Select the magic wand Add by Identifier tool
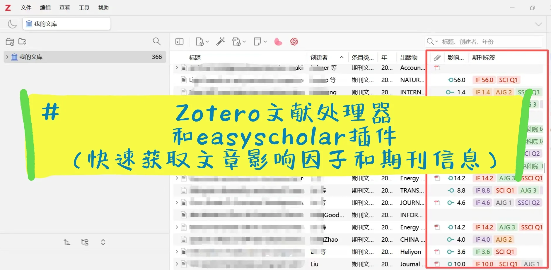 221,41
